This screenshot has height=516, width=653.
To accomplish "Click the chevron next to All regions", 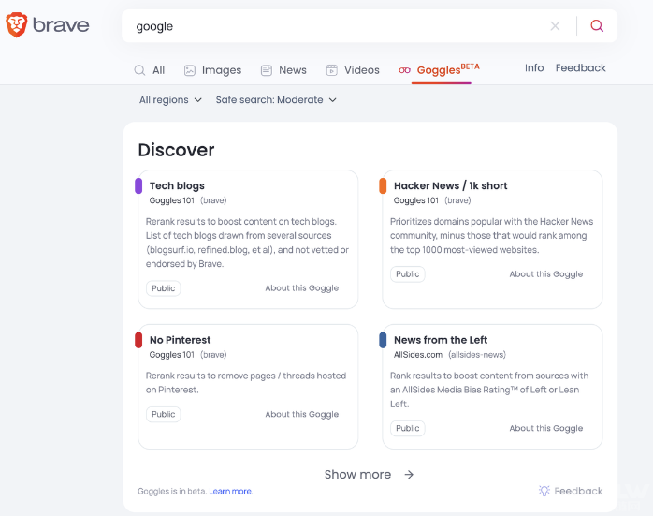I will click(x=198, y=100).
